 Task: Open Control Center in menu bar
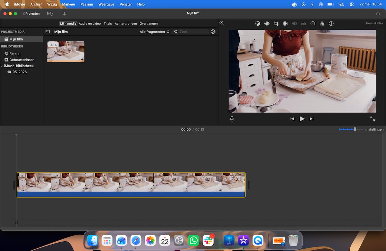pos(352,4)
